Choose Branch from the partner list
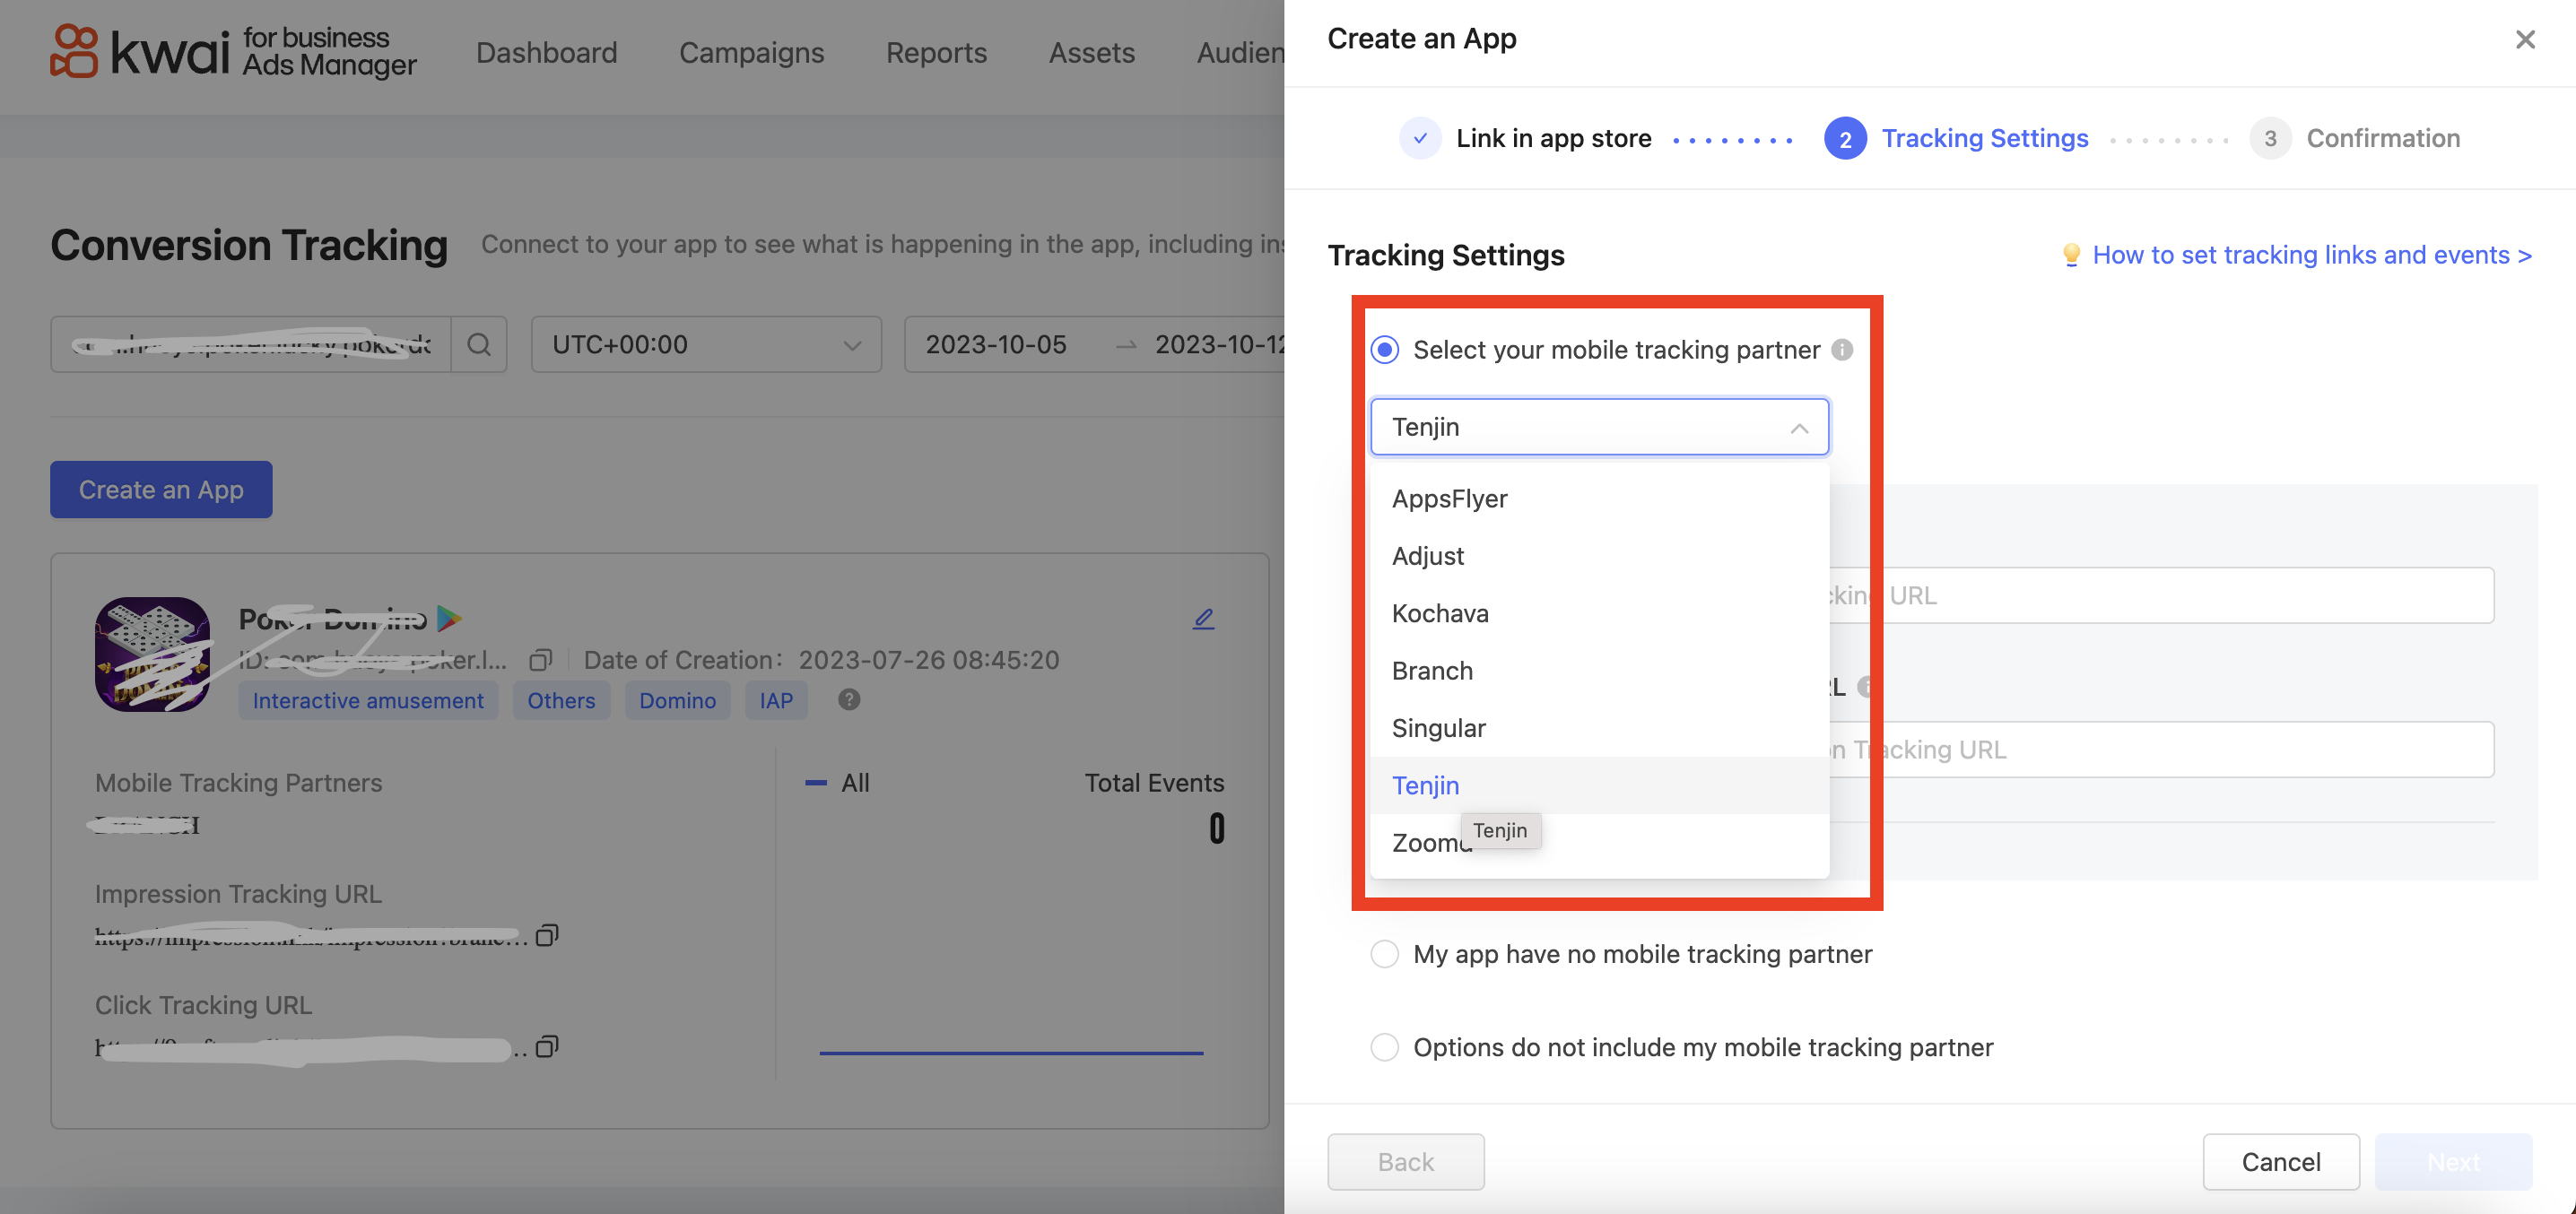 click(1599, 671)
